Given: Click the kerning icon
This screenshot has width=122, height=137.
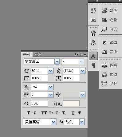Looking at the screenshot, I should pos(58,94).
